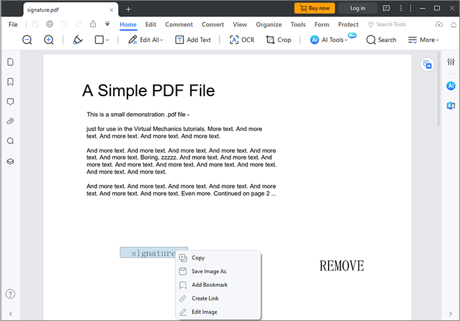Choose Save Image As from context menu
460x321 pixels.
click(208, 271)
